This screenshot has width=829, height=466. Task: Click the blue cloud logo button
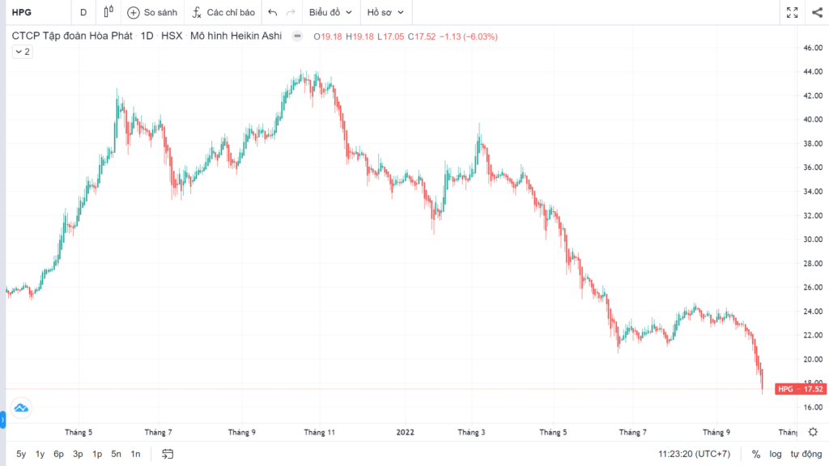[x=21, y=408]
